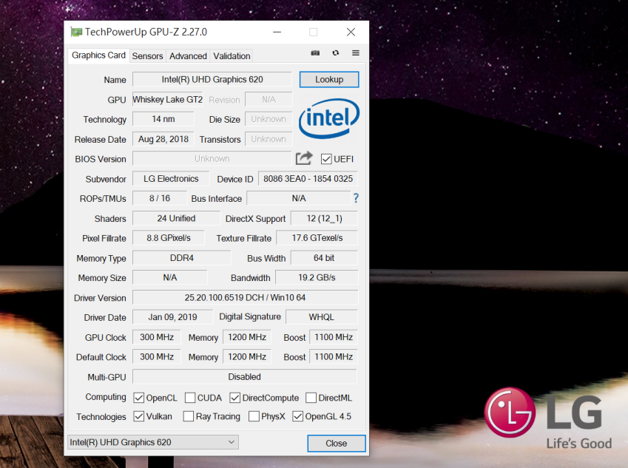
Task: Click the Subvendor value LG Electronics
Action: (171, 179)
